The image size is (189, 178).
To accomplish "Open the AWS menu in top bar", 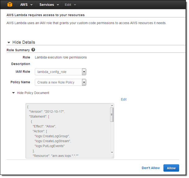I will tap(26, 5).
